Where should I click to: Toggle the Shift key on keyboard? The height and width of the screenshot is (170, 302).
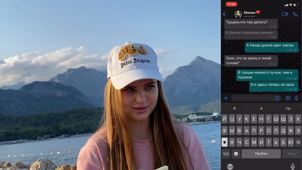225,142
